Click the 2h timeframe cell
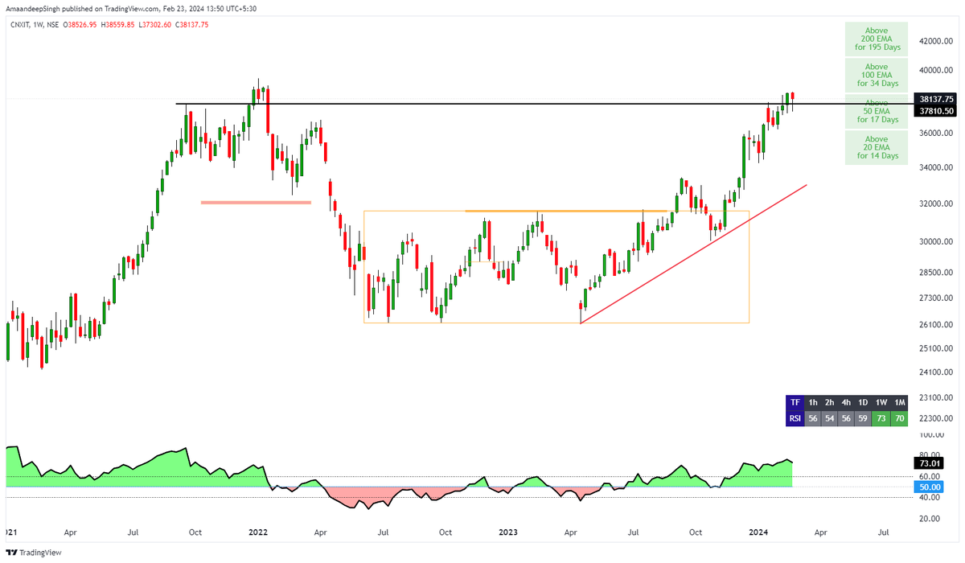The width and height of the screenshot is (965, 563). coord(830,402)
